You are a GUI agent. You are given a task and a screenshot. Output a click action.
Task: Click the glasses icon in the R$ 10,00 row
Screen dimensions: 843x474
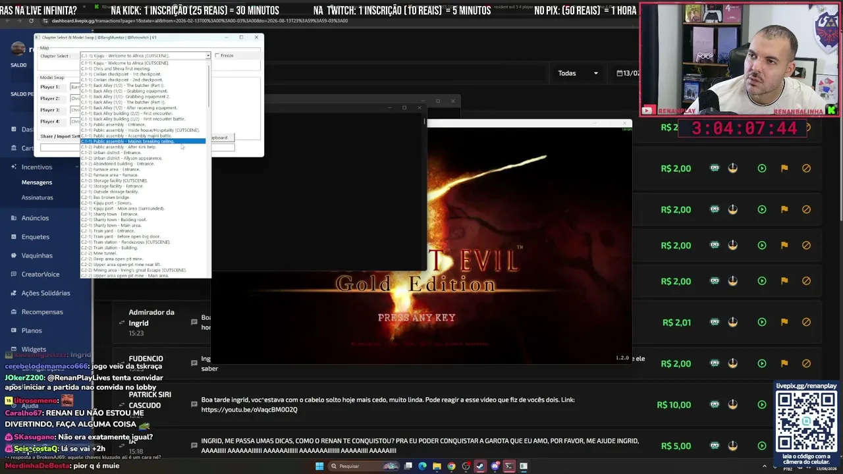coord(715,404)
